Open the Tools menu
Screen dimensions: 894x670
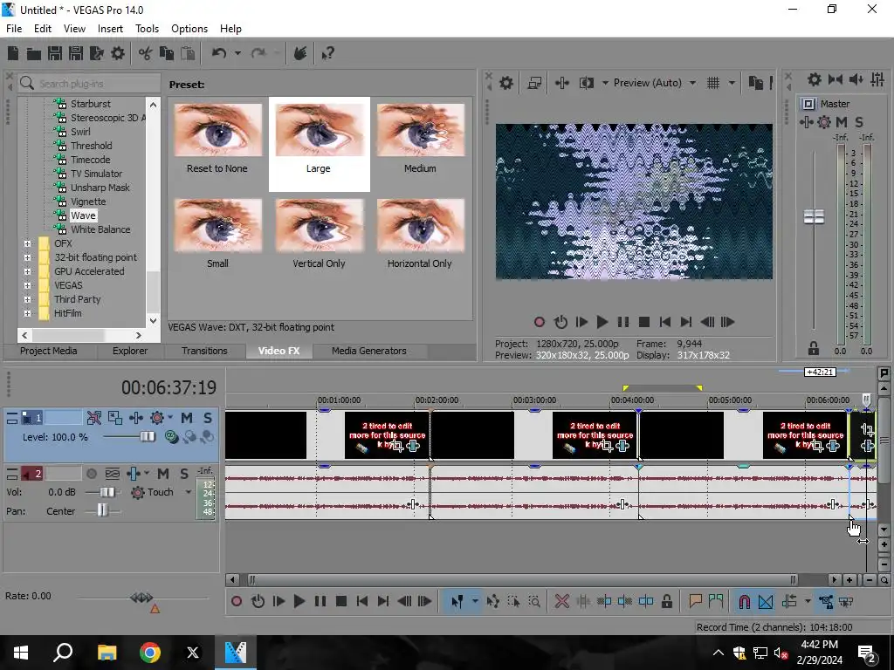(147, 29)
